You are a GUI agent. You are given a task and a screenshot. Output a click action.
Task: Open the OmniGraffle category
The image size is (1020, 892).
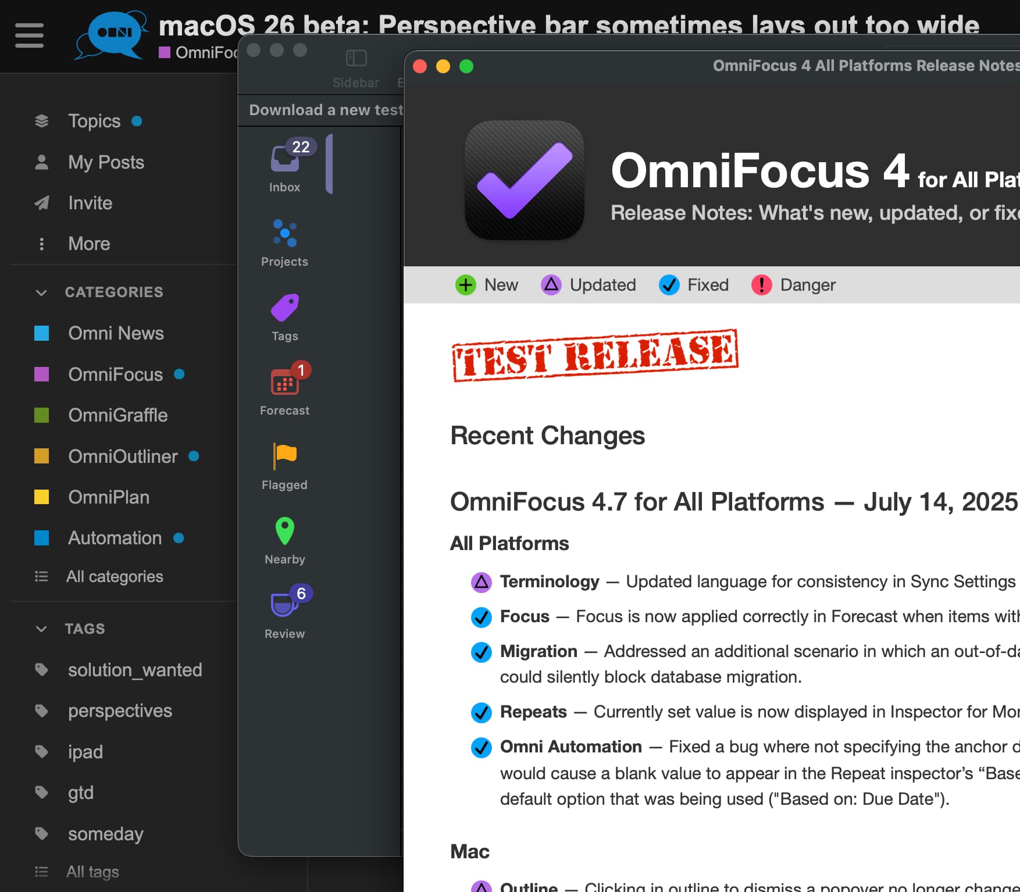(117, 415)
